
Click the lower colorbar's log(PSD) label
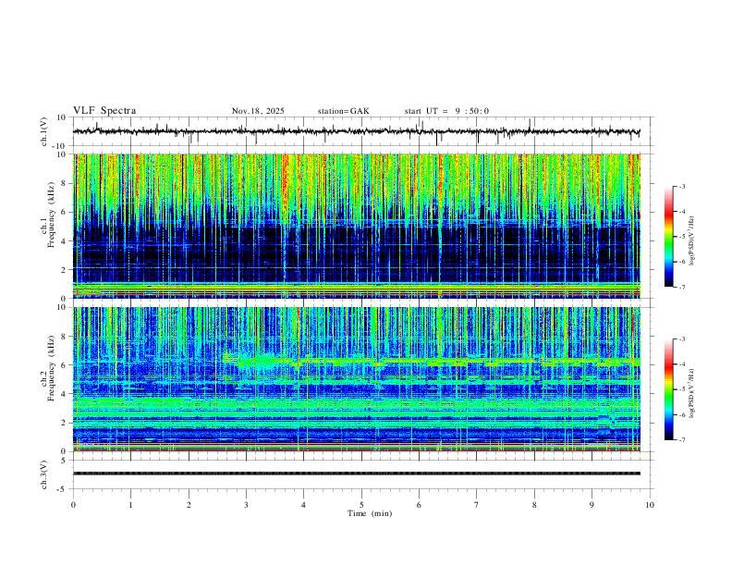[691, 394]
